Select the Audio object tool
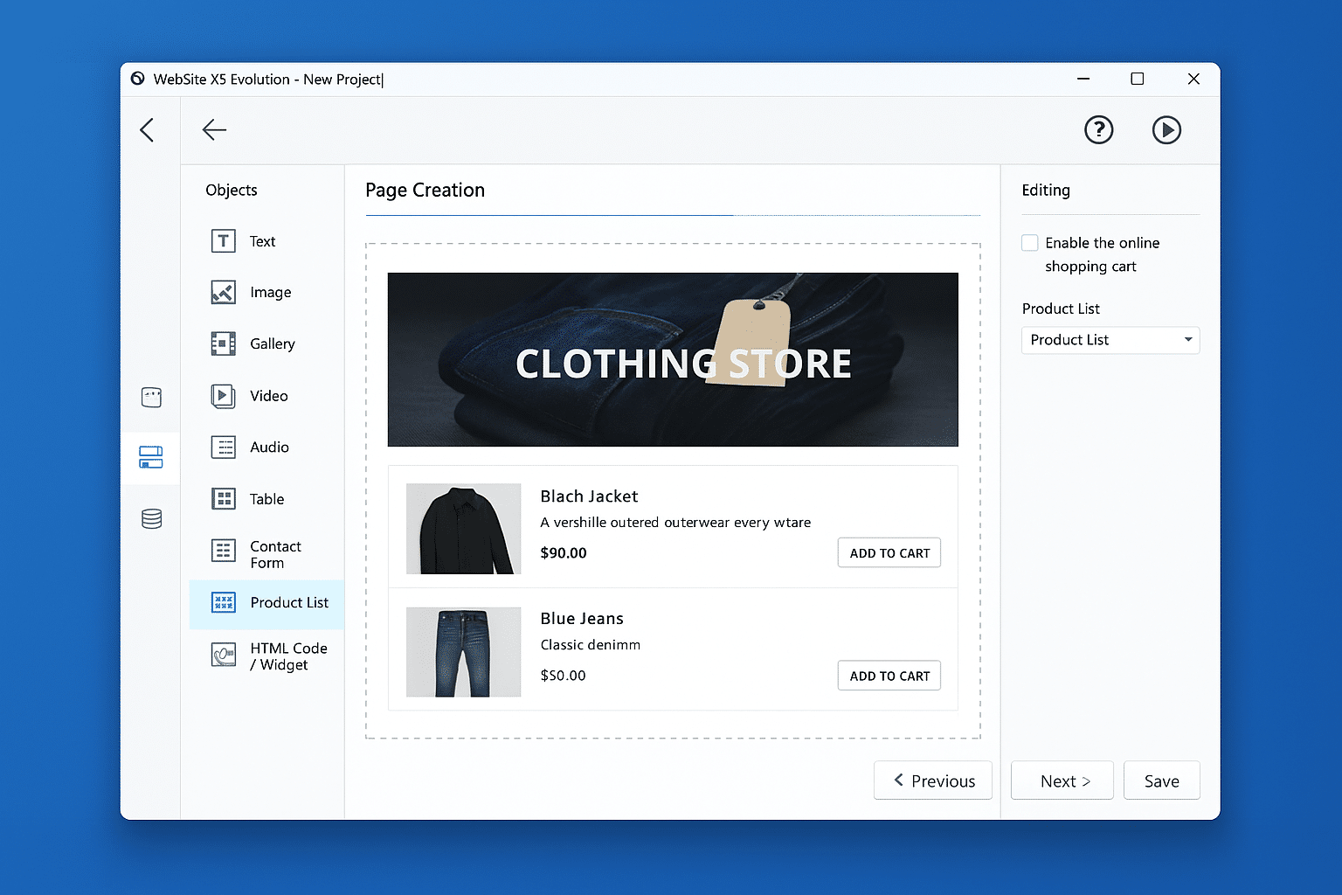 (x=268, y=447)
